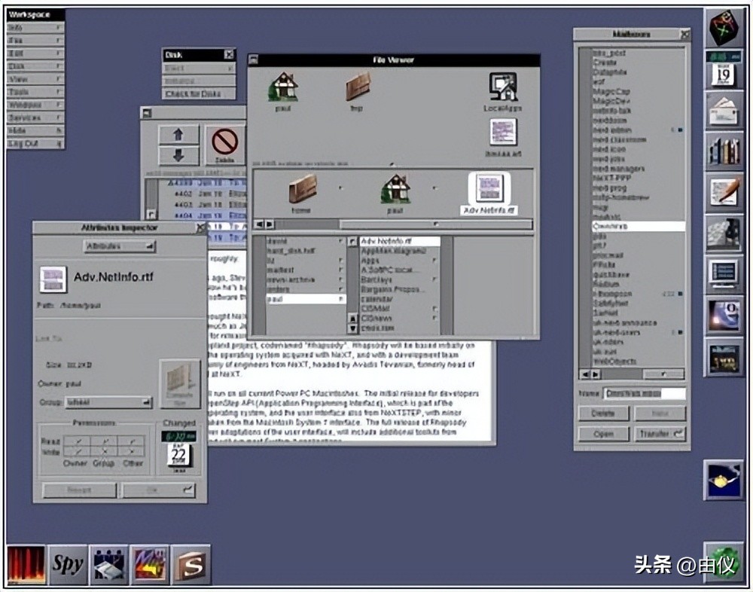The image size is (753, 592).
Task: Click the tmp folder icon on shelf
Action: [x=357, y=89]
